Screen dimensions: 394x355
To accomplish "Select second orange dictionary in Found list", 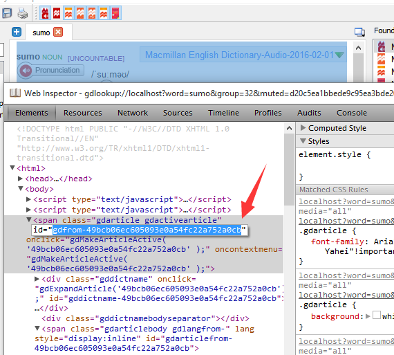I will click(x=382, y=59).
